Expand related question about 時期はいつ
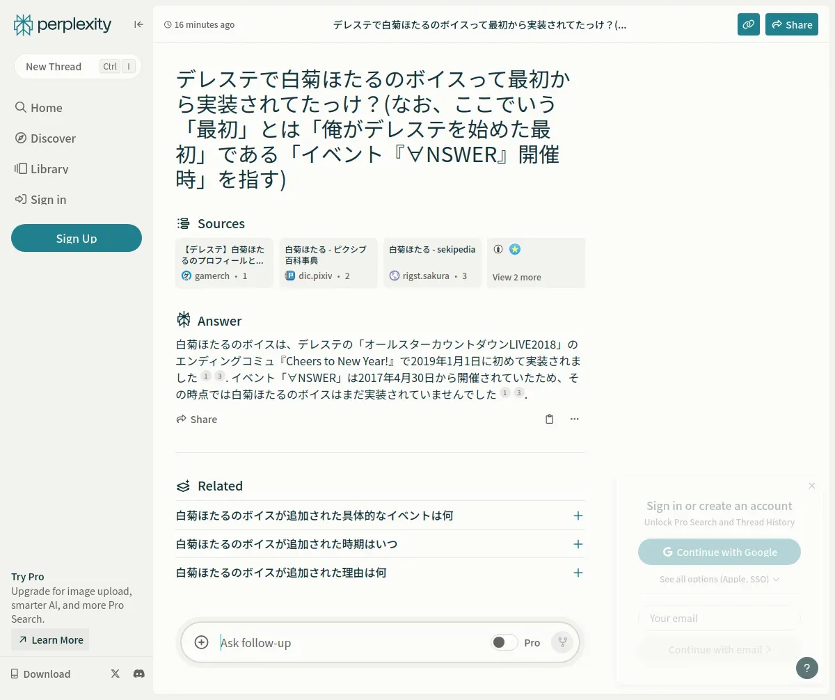The height and width of the screenshot is (700, 835). (x=380, y=544)
